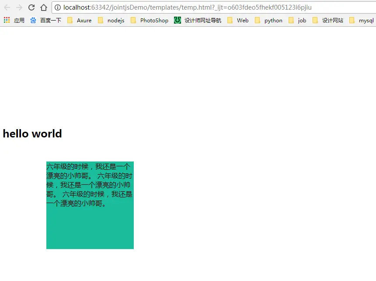Open the nodejs bookmarks folder
376x281 pixels.
click(x=111, y=21)
